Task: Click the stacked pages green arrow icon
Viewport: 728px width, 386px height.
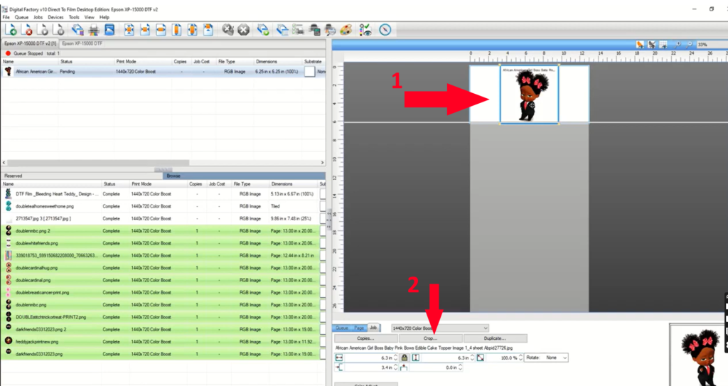Action: [263, 30]
